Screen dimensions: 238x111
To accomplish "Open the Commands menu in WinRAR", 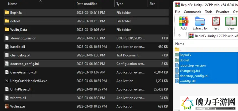I will pos(192,12).
